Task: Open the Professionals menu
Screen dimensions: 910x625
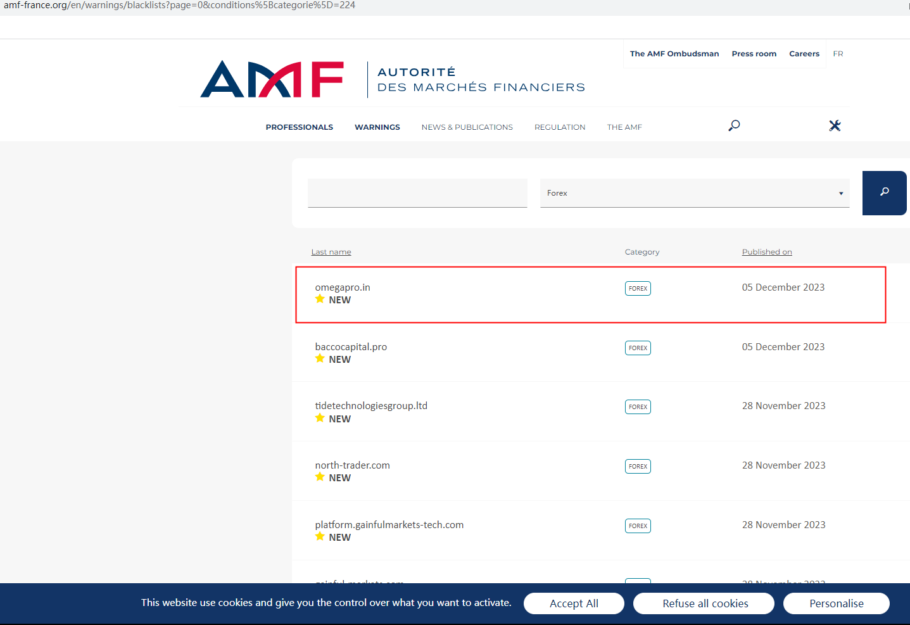Action: [300, 127]
